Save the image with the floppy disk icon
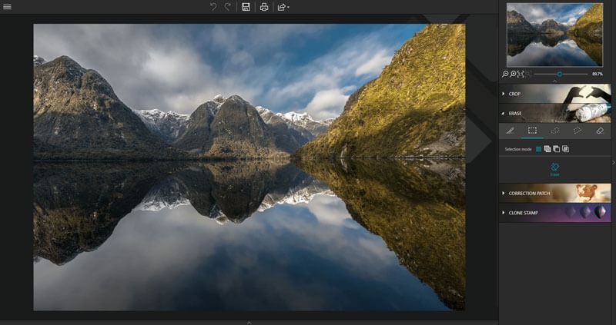616x325 pixels. (246, 7)
